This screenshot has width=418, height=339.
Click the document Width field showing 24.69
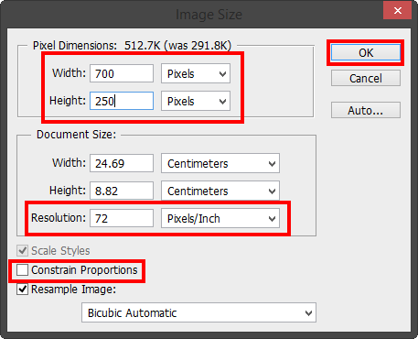click(x=122, y=163)
